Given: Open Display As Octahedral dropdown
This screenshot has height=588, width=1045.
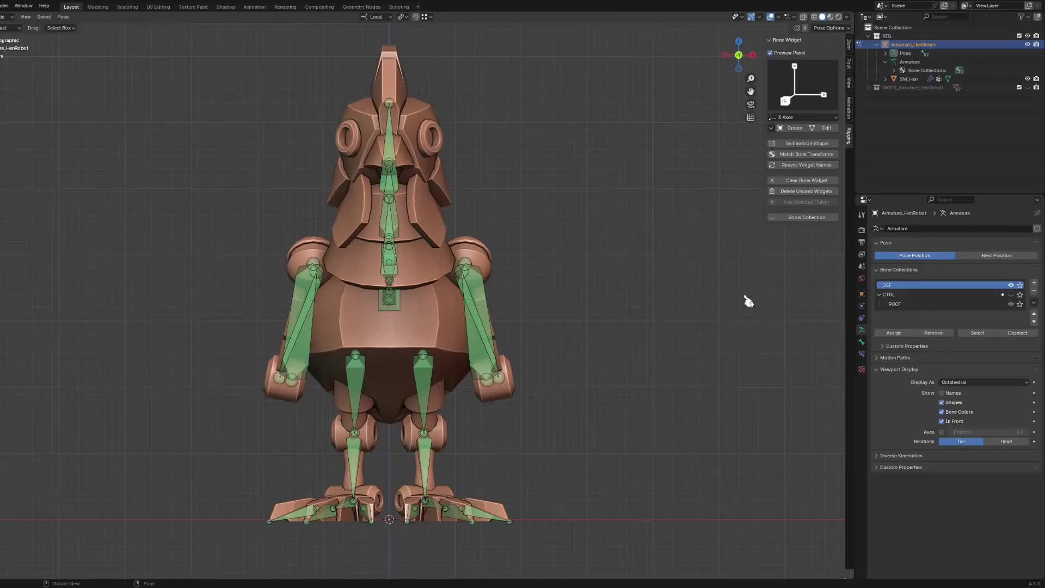Looking at the screenshot, I should coord(984,382).
